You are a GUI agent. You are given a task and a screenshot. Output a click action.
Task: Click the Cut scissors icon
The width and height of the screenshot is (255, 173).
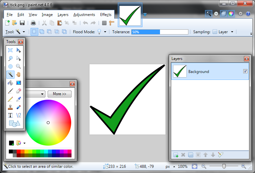pos(44,23)
